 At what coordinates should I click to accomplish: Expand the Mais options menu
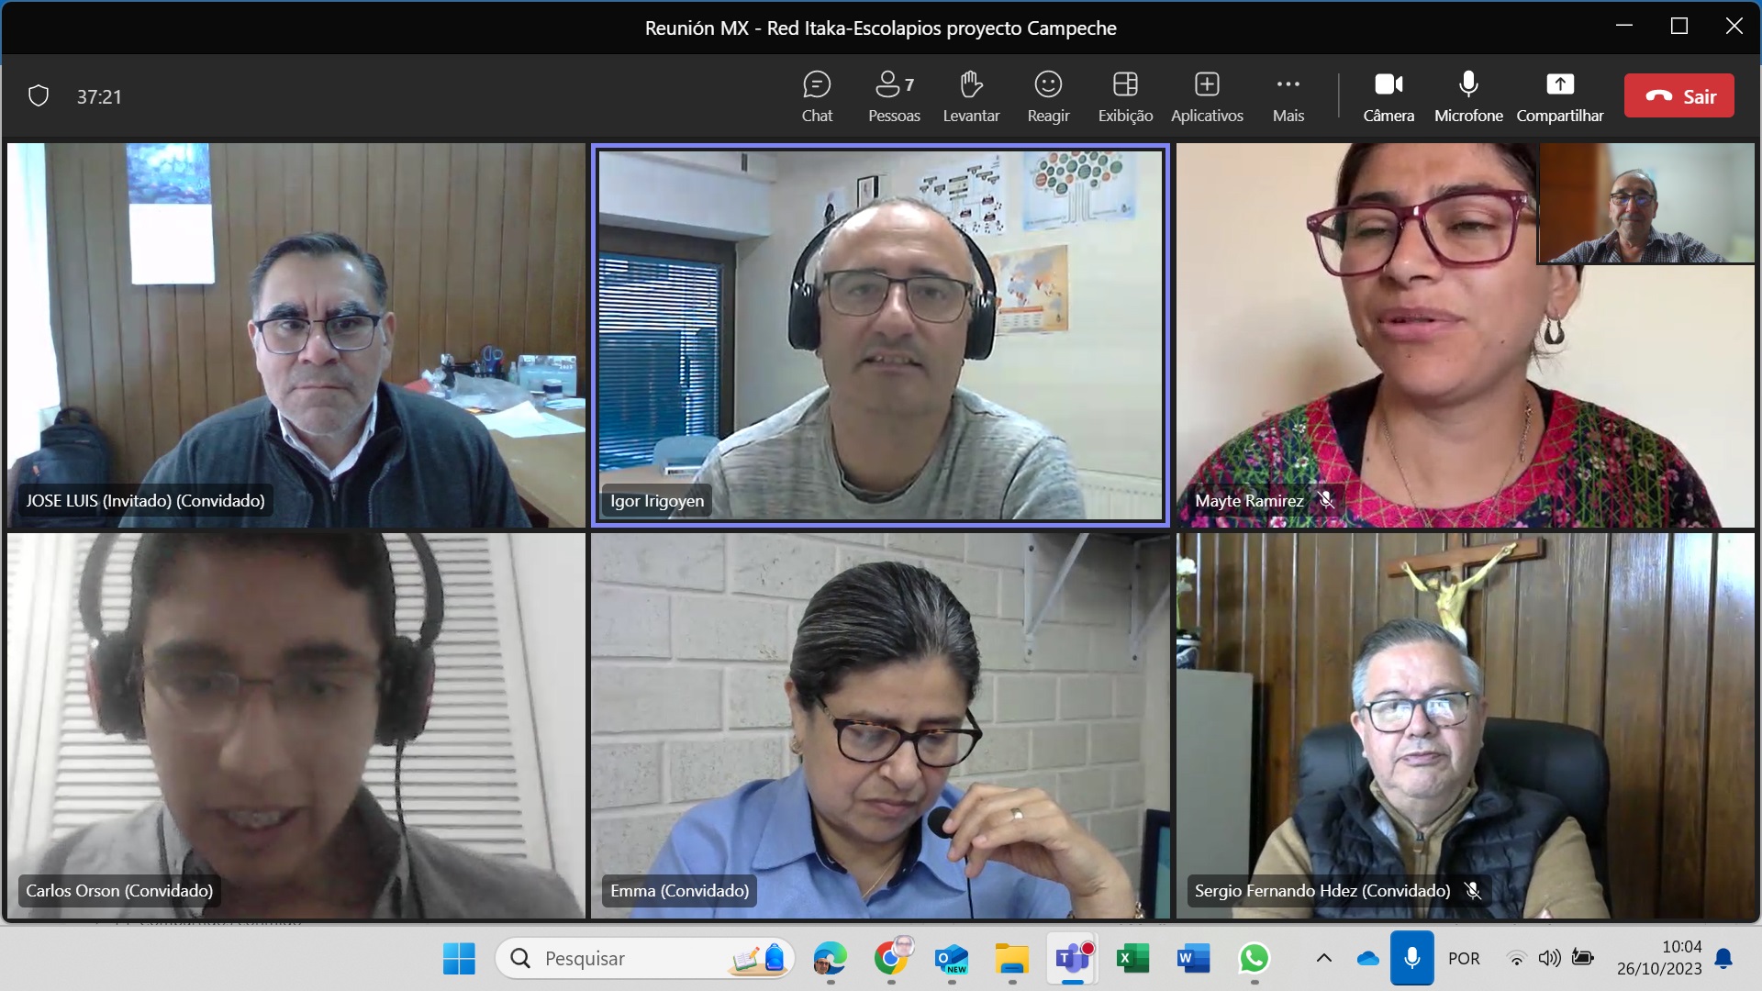pyautogui.click(x=1288, y=95)
